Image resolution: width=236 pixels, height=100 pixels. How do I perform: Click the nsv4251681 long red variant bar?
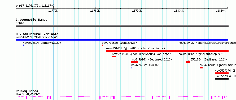click(x=167, y=51)
